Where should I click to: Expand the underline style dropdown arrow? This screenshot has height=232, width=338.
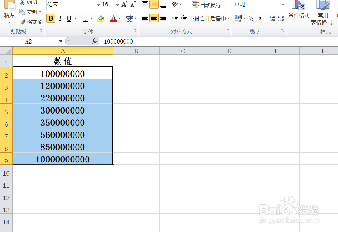[x=75, y=19]
